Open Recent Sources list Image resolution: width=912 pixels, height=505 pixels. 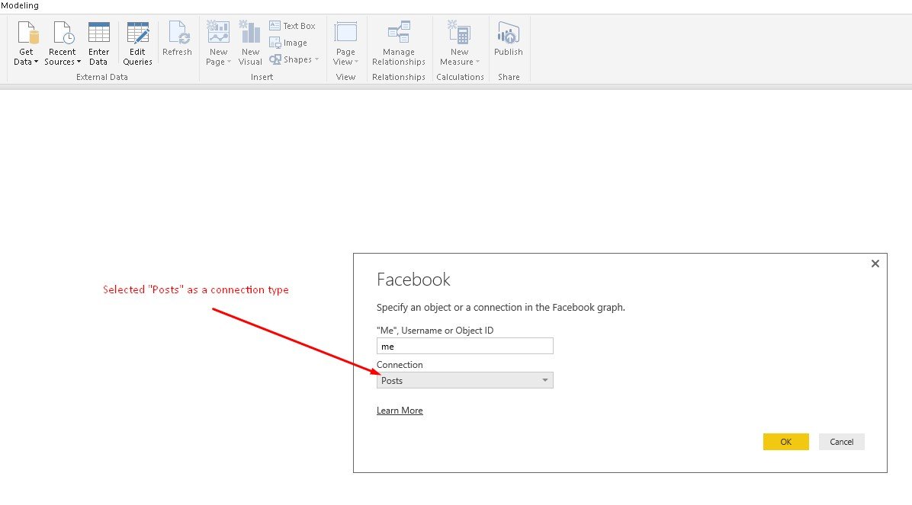point(63,44)
